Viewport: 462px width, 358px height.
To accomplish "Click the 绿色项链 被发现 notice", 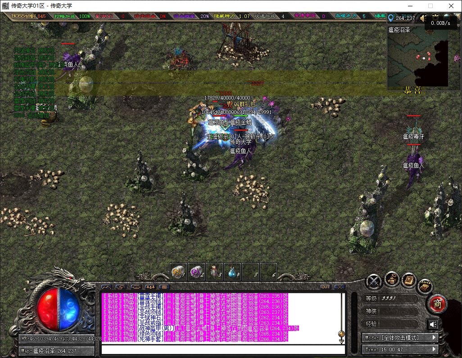I will pos(34,72).
